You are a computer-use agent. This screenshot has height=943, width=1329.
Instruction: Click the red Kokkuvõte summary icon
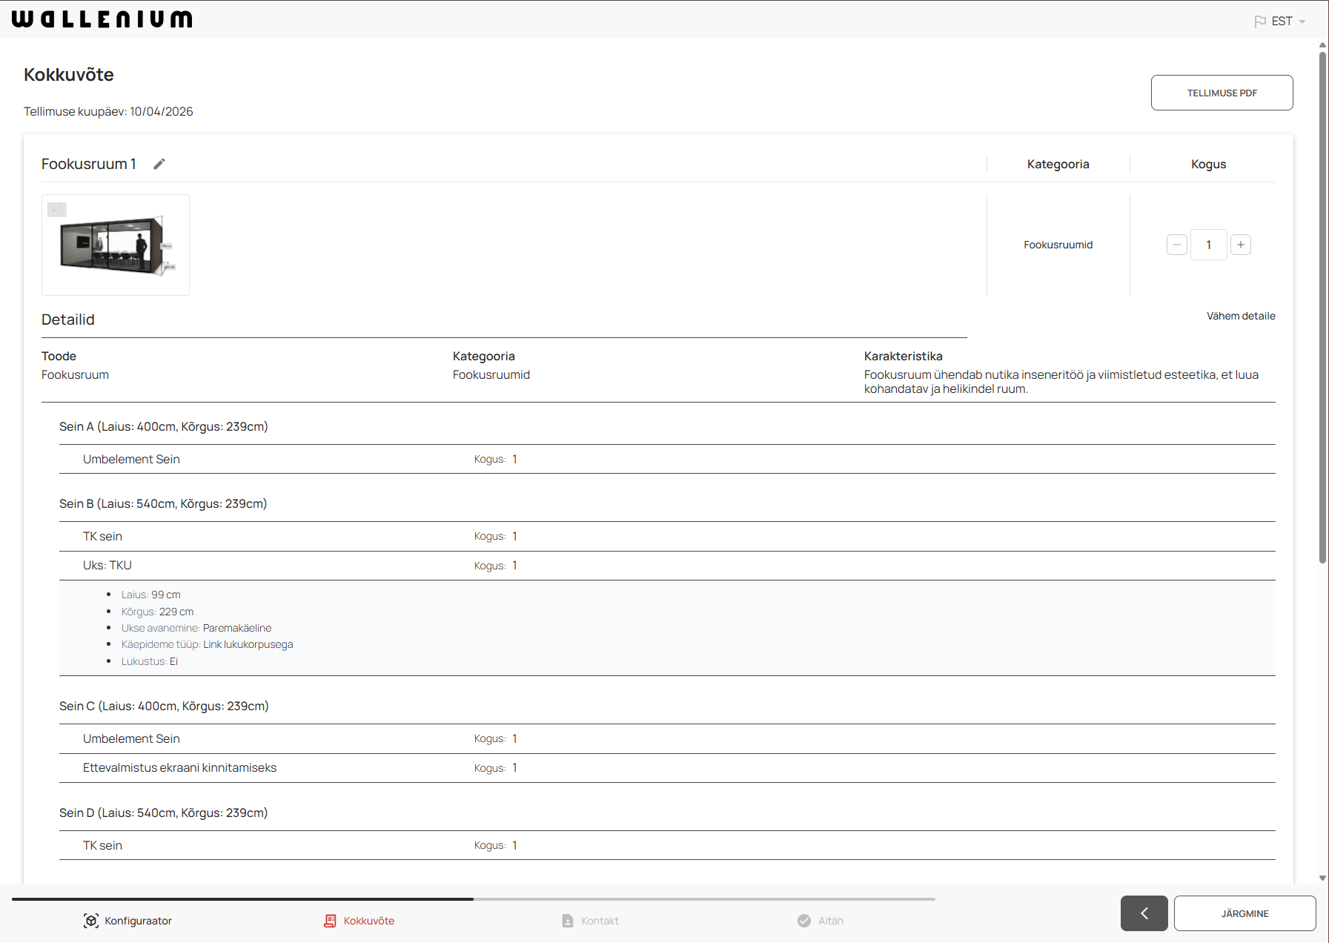[x=330, y=921]
